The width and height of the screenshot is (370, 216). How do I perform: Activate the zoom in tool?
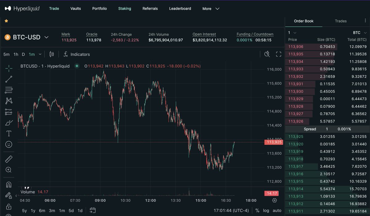9,170
